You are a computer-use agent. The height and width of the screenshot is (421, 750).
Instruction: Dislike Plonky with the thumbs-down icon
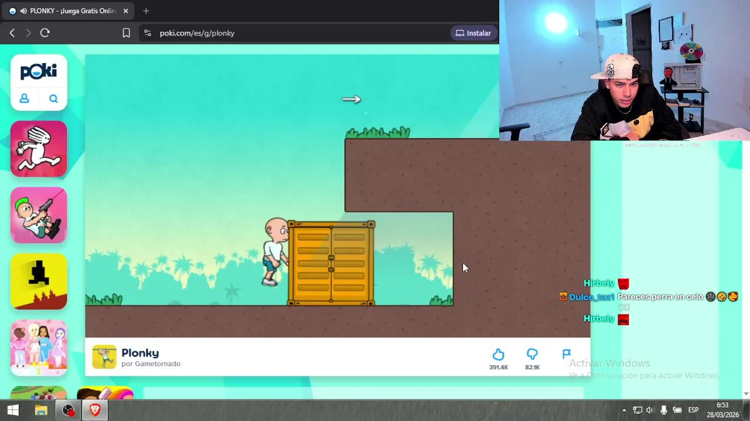click(532, 354)
